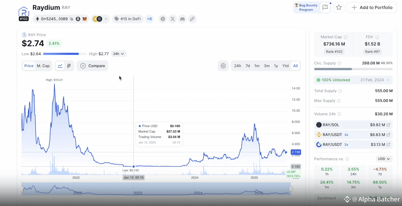Switch chart to Price view
This screenshot has width=402, height=206.
point(29,66)
